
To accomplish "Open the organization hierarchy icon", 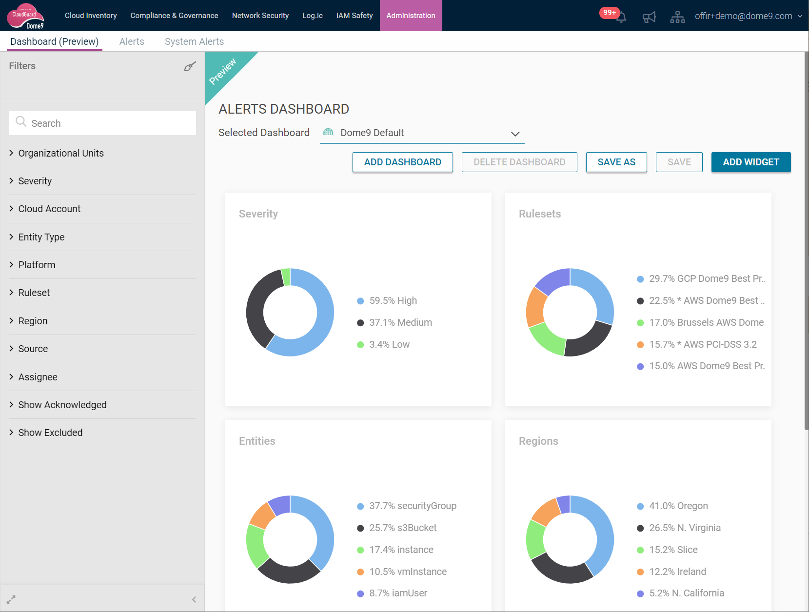I will click(x=677, y=17).
